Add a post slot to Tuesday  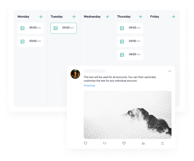coord(74,17)
